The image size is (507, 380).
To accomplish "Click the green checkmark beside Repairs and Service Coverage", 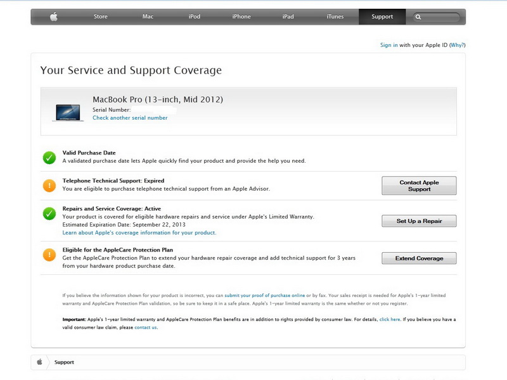I will pyautogui.click(x=49, y=213).
